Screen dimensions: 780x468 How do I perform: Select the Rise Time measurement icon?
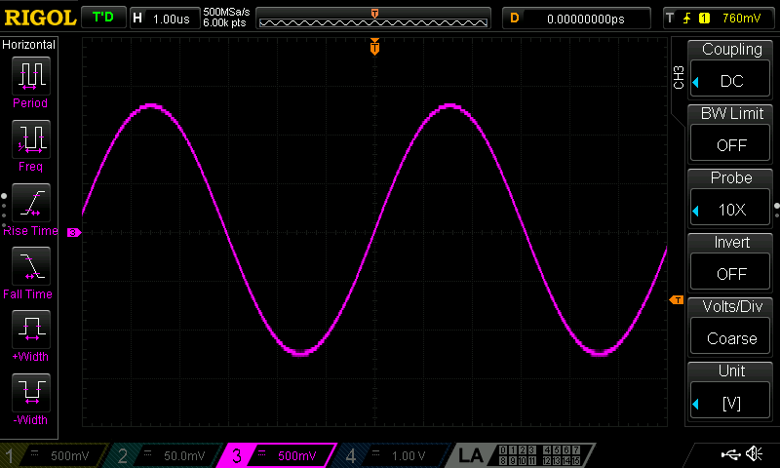(x=31, y=203)
